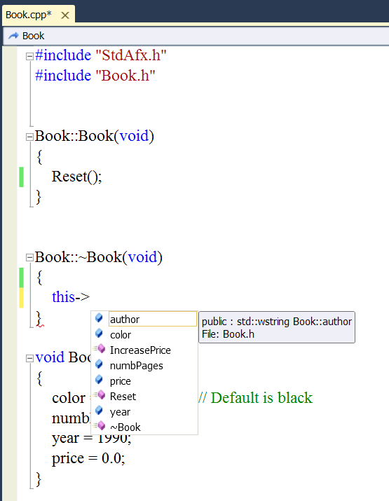389x501 pixels.
Task: Click the price = 0.0; statement
Action: point(88,458)
